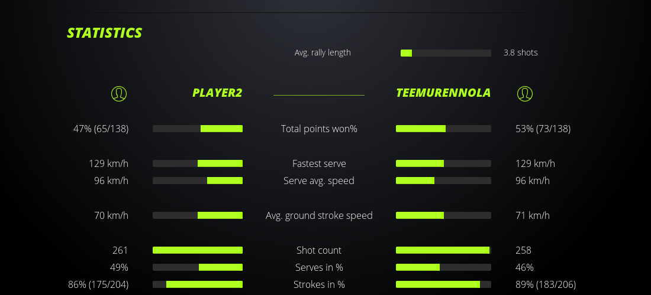Select the Serves in % label
Image resolution: width=651 pixels, height=295 pixels.
(x=319, y=267)
